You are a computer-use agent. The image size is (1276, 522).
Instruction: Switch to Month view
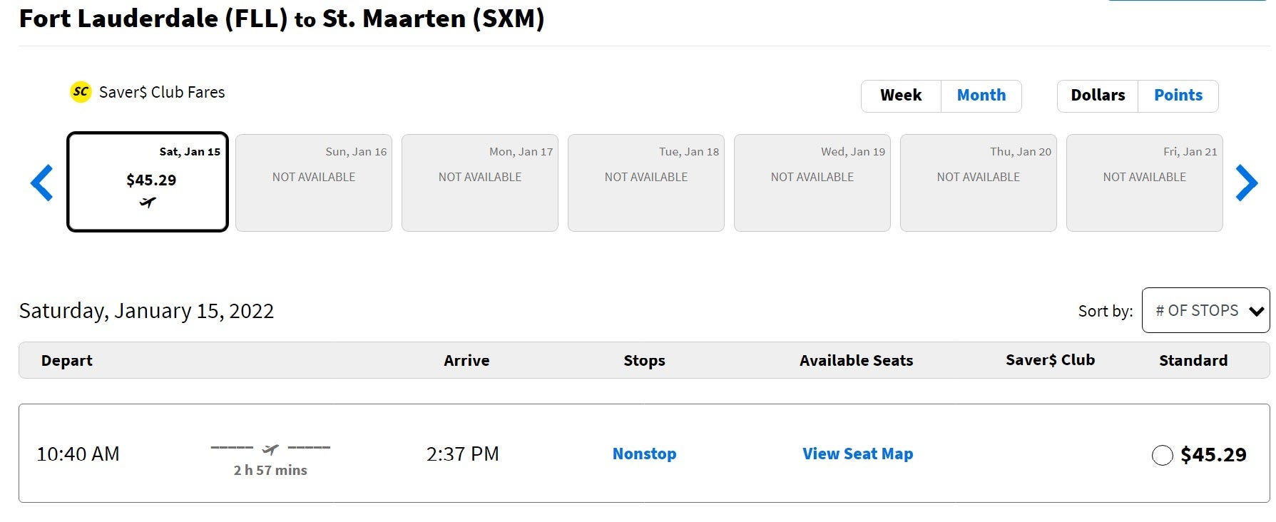981,96
